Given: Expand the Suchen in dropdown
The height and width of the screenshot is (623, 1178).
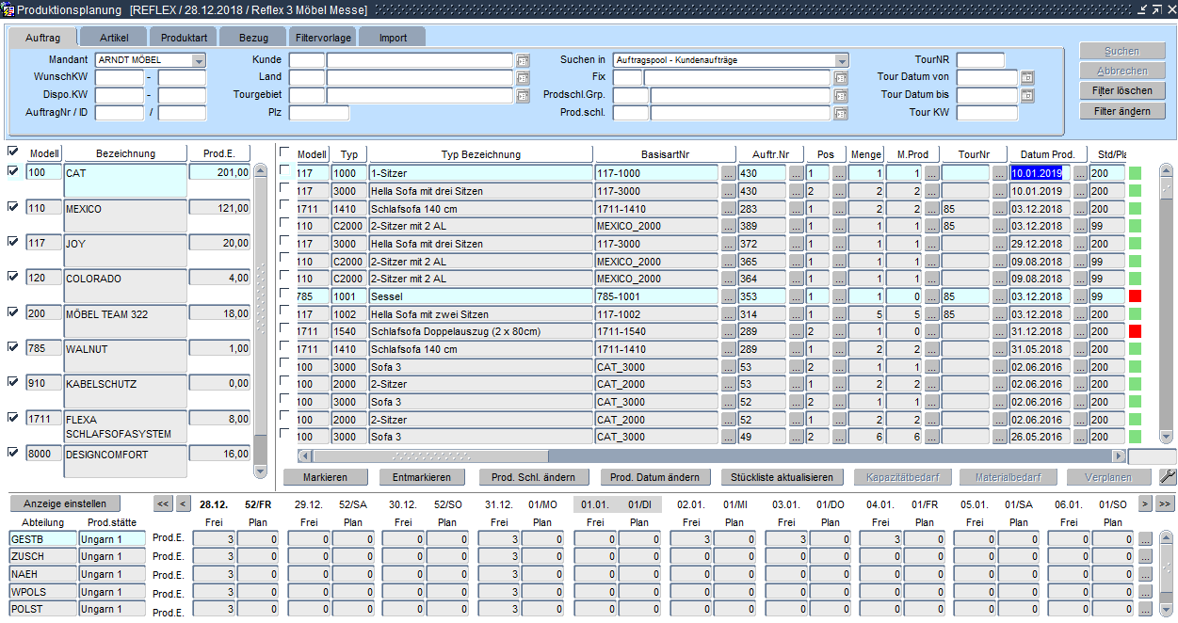Looking at the screenshot, I should click(841, 60).
